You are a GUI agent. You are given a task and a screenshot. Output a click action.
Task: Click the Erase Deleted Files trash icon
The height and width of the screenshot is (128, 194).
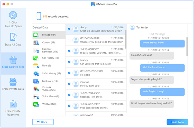tap(13, 60)
